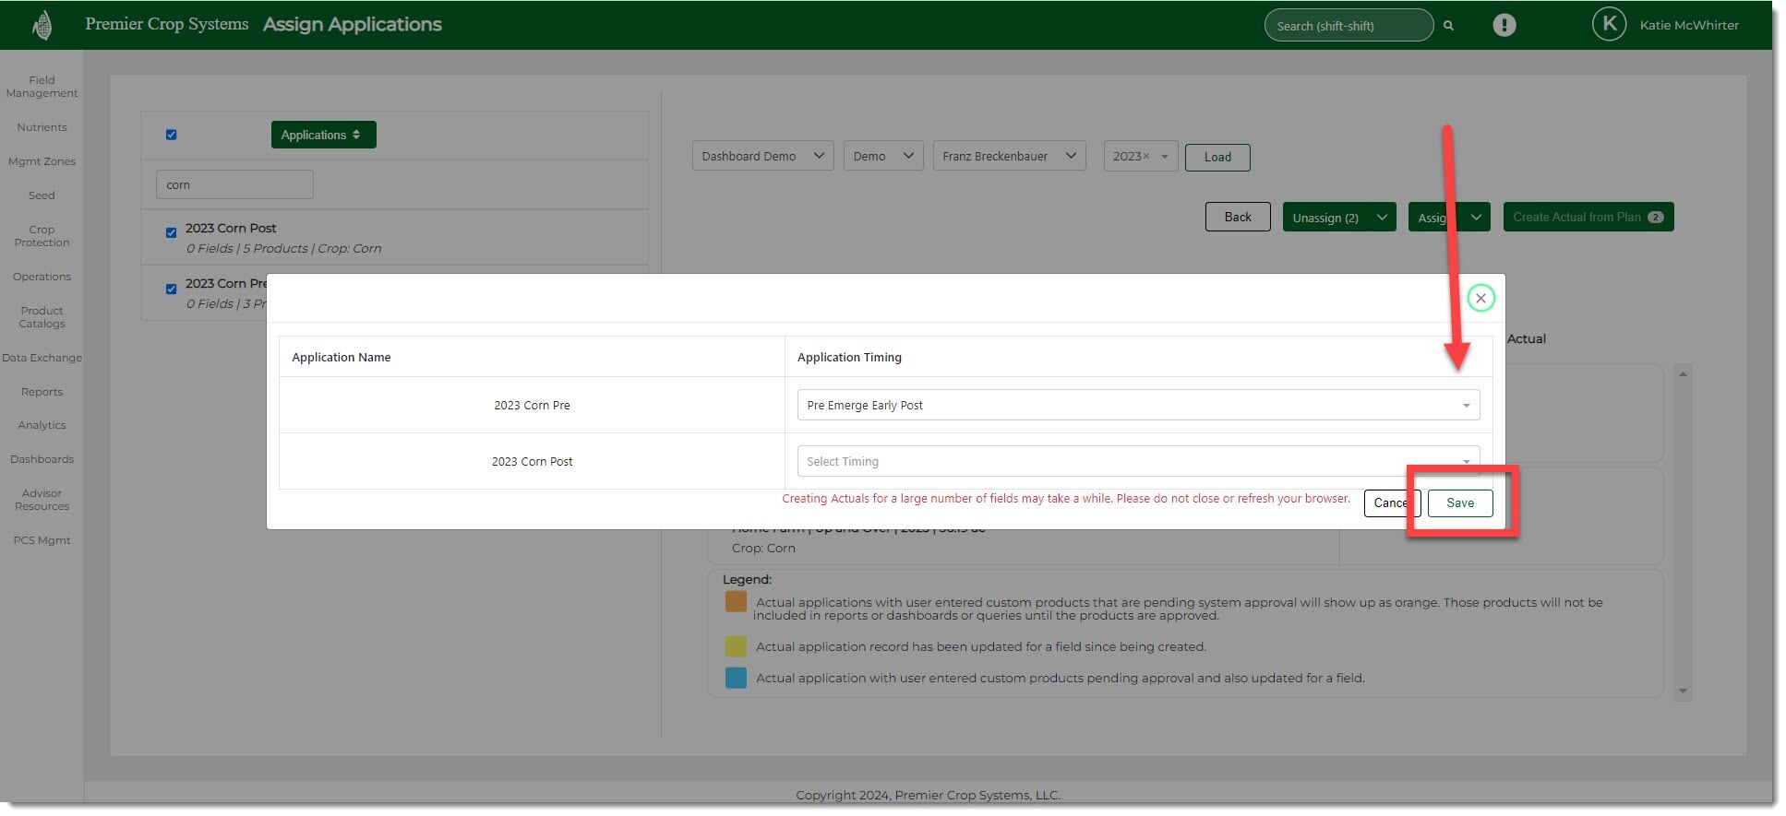Viewport: 1786px width, 816px height.
Task: Open the Franz Breckenbauer grower dropdown
Action: 1008,157
